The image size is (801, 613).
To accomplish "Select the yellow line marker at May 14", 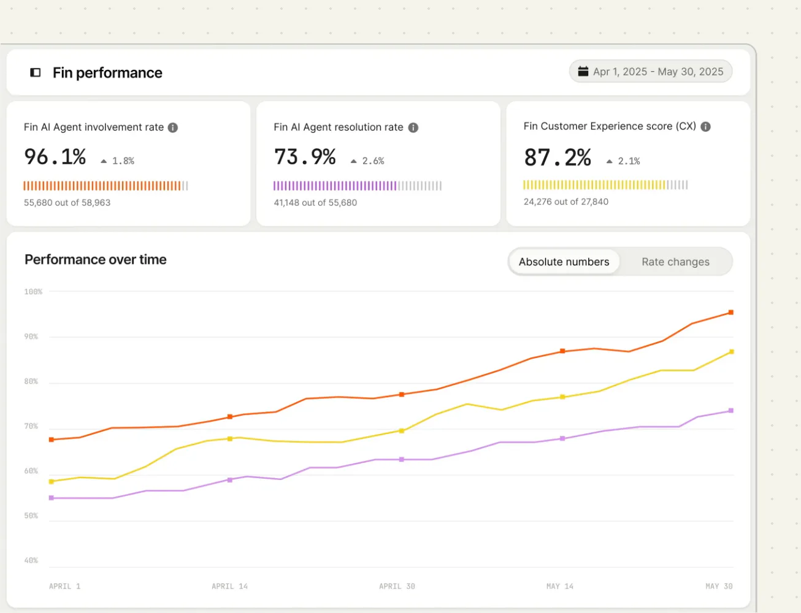I will 562,397.
